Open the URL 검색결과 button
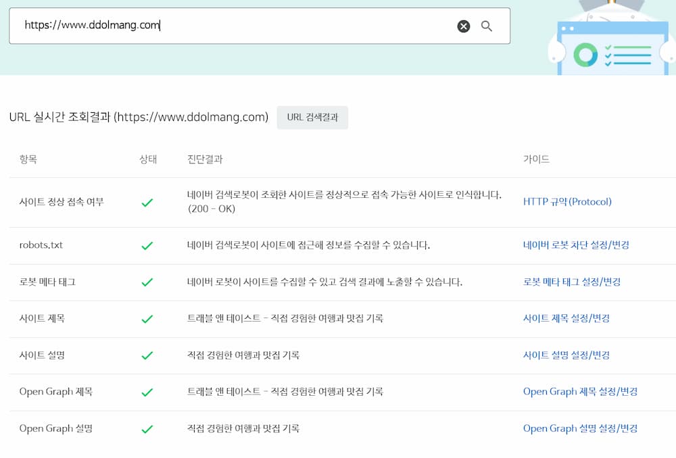This screenshot has width=676, height=458. coord(312,117)
